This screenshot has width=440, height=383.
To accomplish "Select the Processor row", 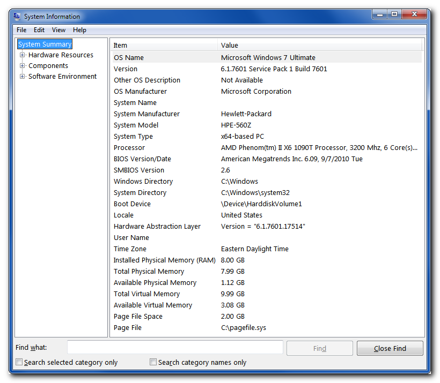I will [x=267, y=147].
